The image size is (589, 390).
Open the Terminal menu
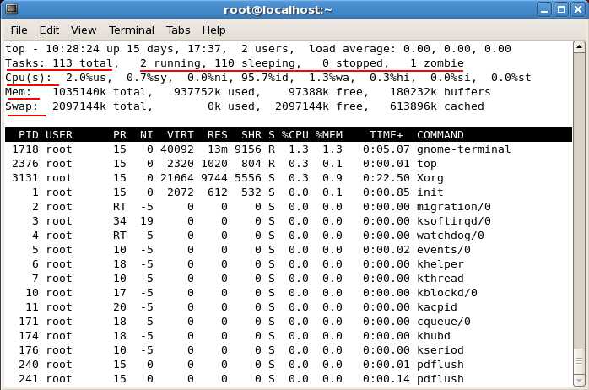coord(131,30)
